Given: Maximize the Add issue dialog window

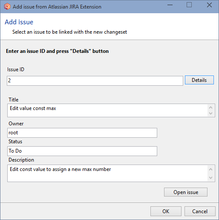Looking at the screenshot, I should (189, 5).
